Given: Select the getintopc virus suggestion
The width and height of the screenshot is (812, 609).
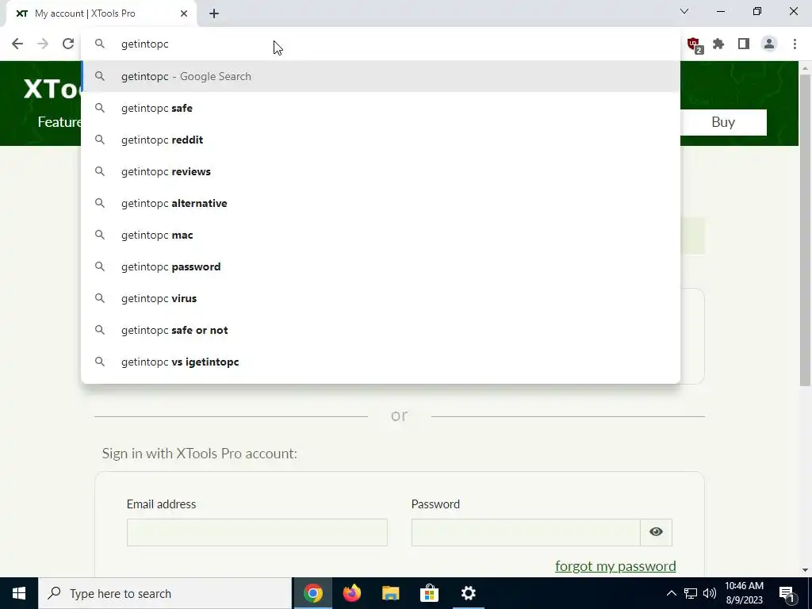Looking at the screenshot, I should (x=381, y=298).
